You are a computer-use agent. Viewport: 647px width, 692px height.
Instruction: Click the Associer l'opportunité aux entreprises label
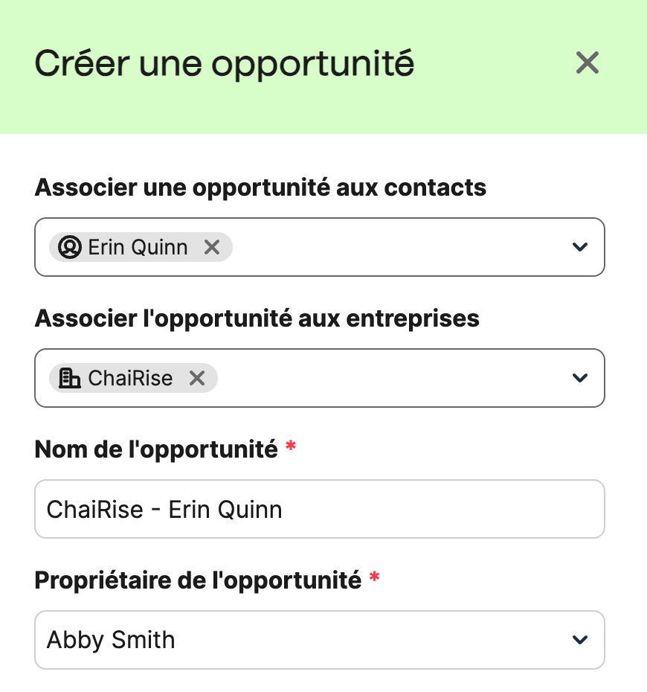(257, 318)
